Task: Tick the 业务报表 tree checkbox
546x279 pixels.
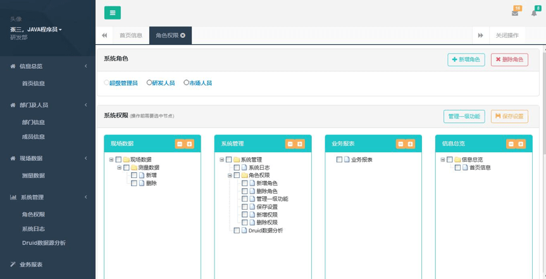Action: coord(339,160)
